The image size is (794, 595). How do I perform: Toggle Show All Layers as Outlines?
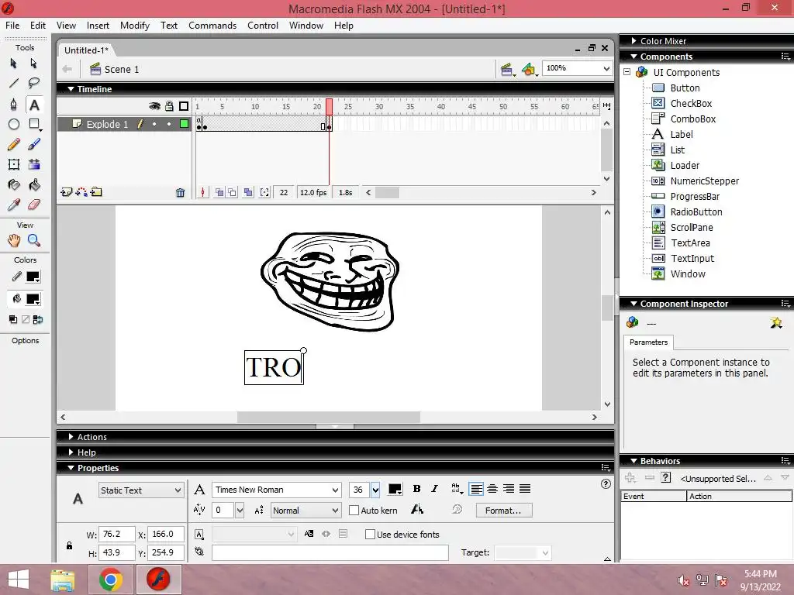[x=184, y=105]
